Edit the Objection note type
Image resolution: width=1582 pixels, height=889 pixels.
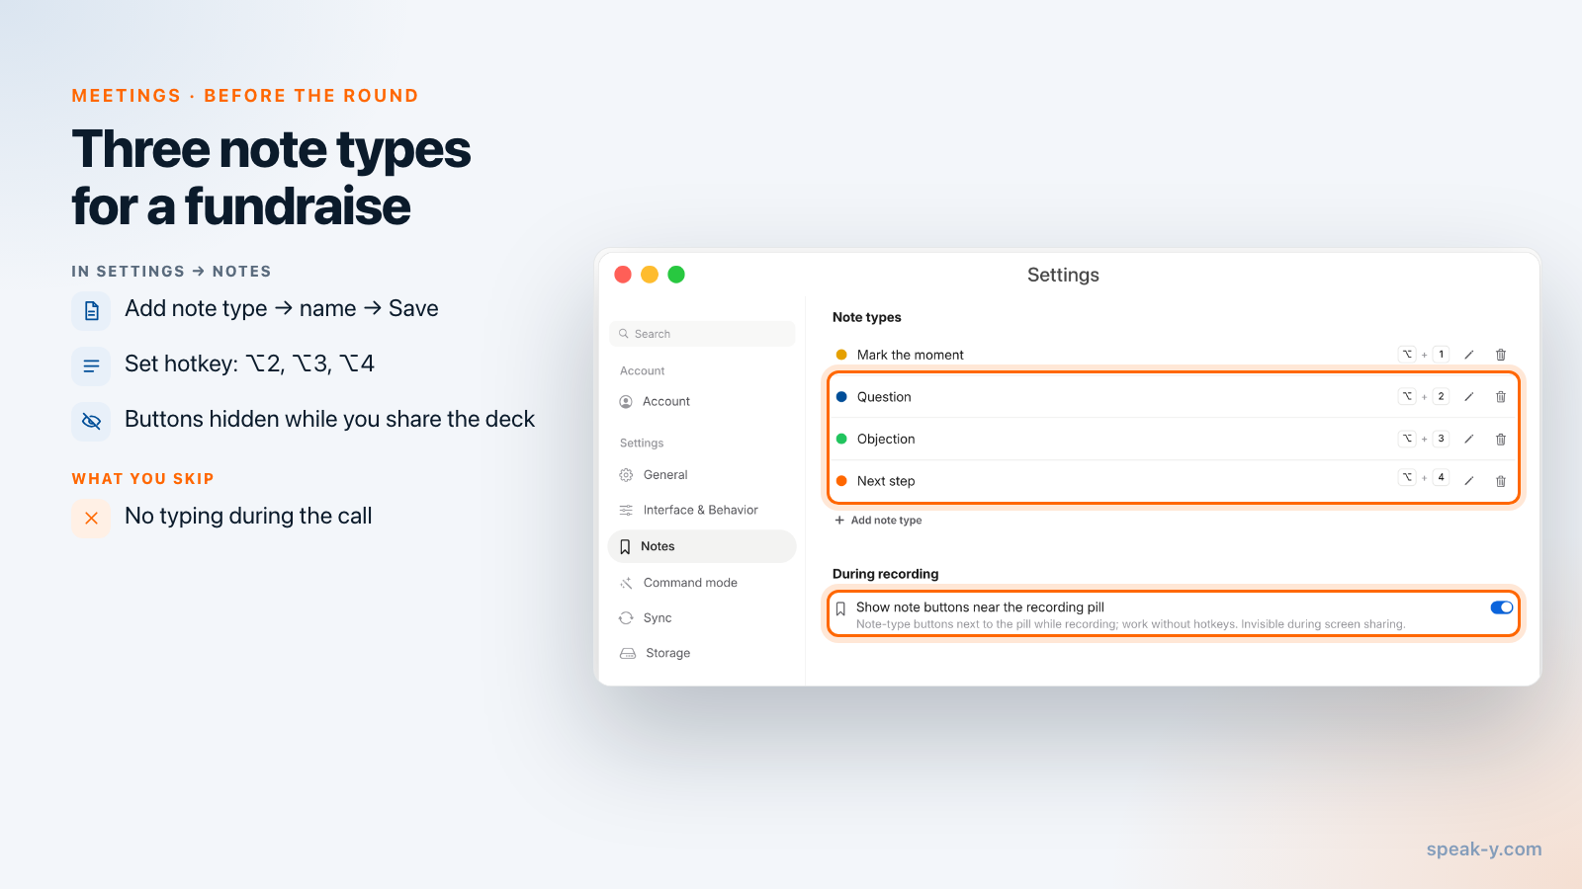point(1469,439)
